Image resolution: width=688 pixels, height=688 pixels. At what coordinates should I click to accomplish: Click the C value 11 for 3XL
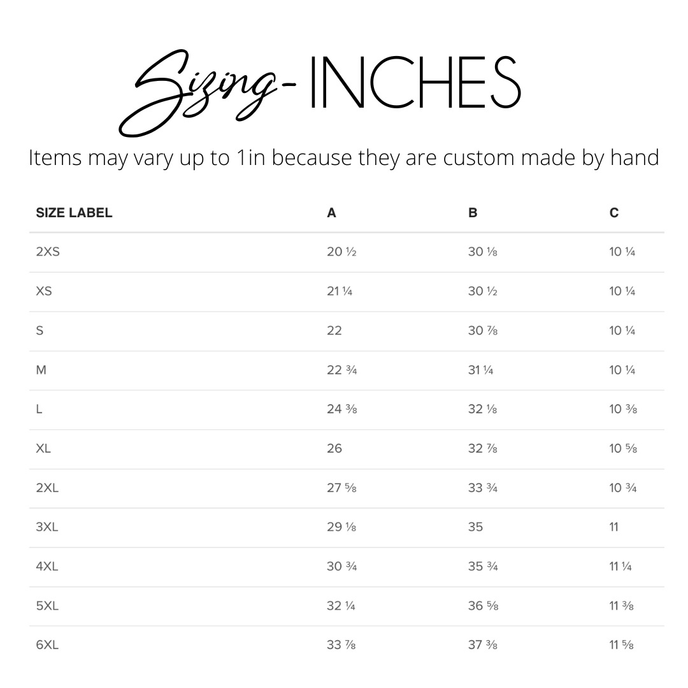613,527
